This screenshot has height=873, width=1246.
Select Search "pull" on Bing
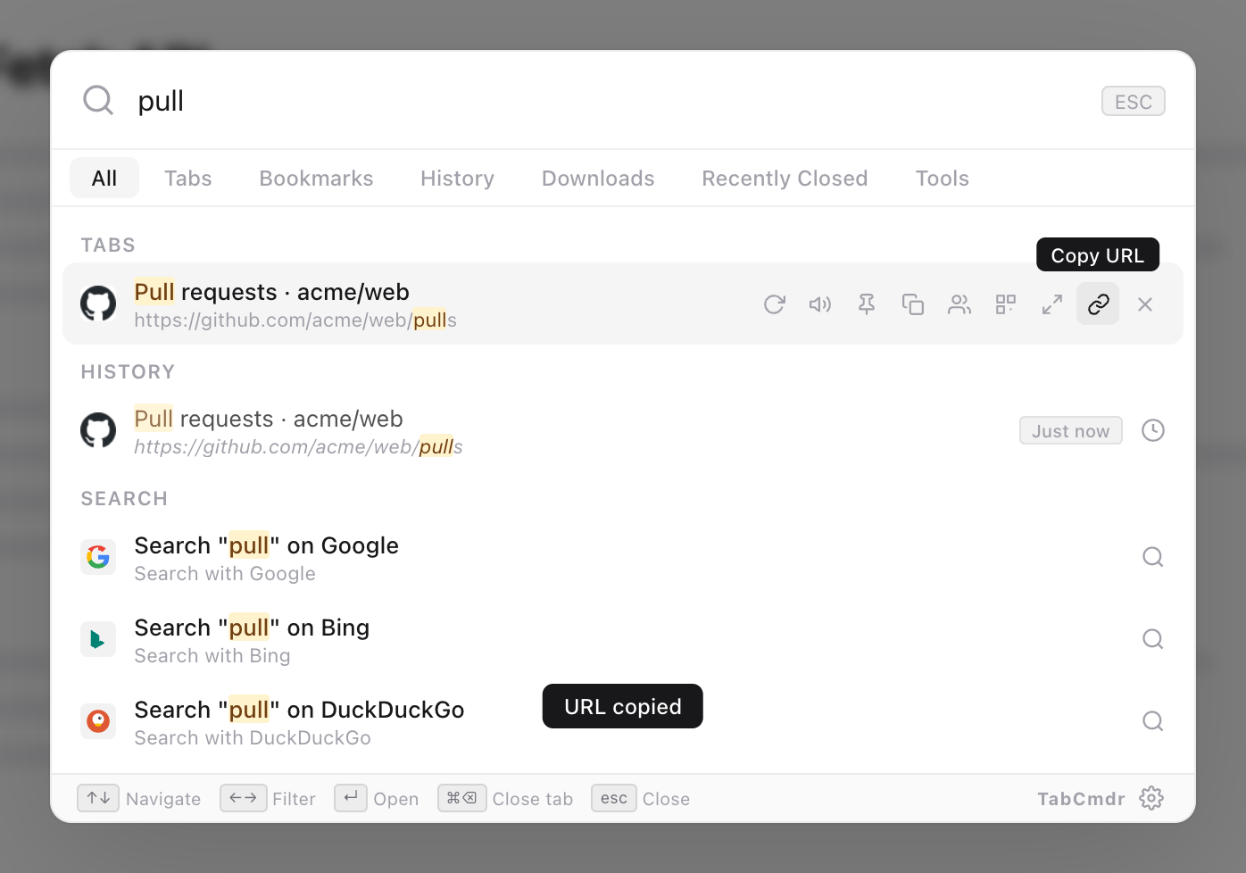tap(623, 640)
